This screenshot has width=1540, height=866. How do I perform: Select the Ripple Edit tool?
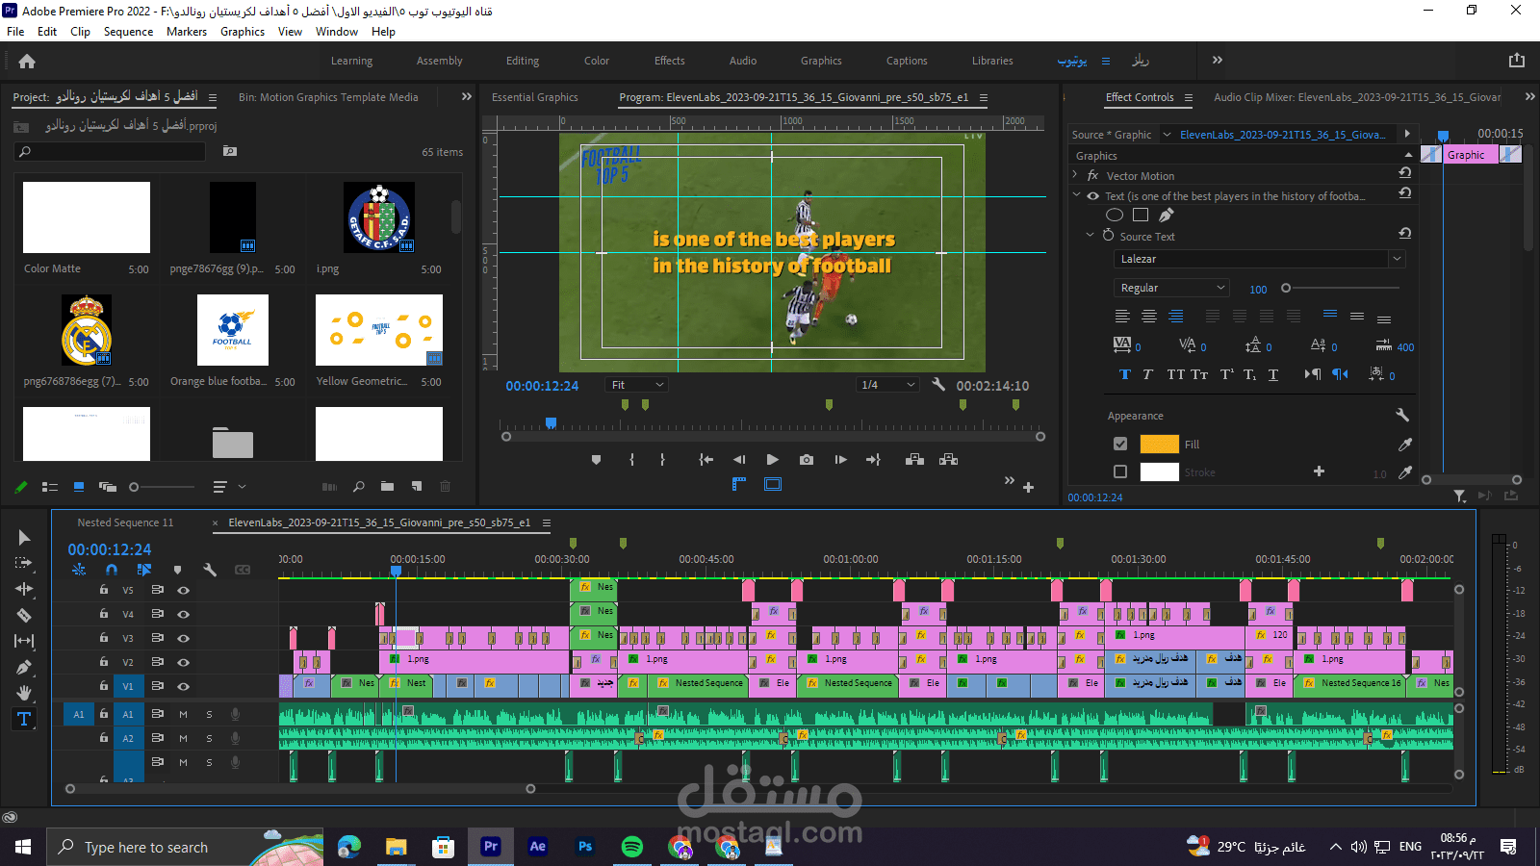(24, 589)
